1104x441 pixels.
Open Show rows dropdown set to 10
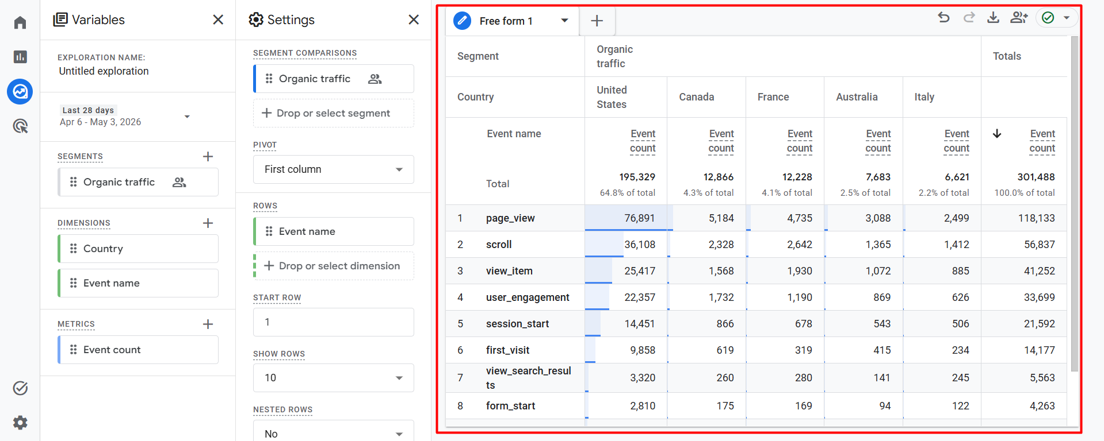point(334,378)
